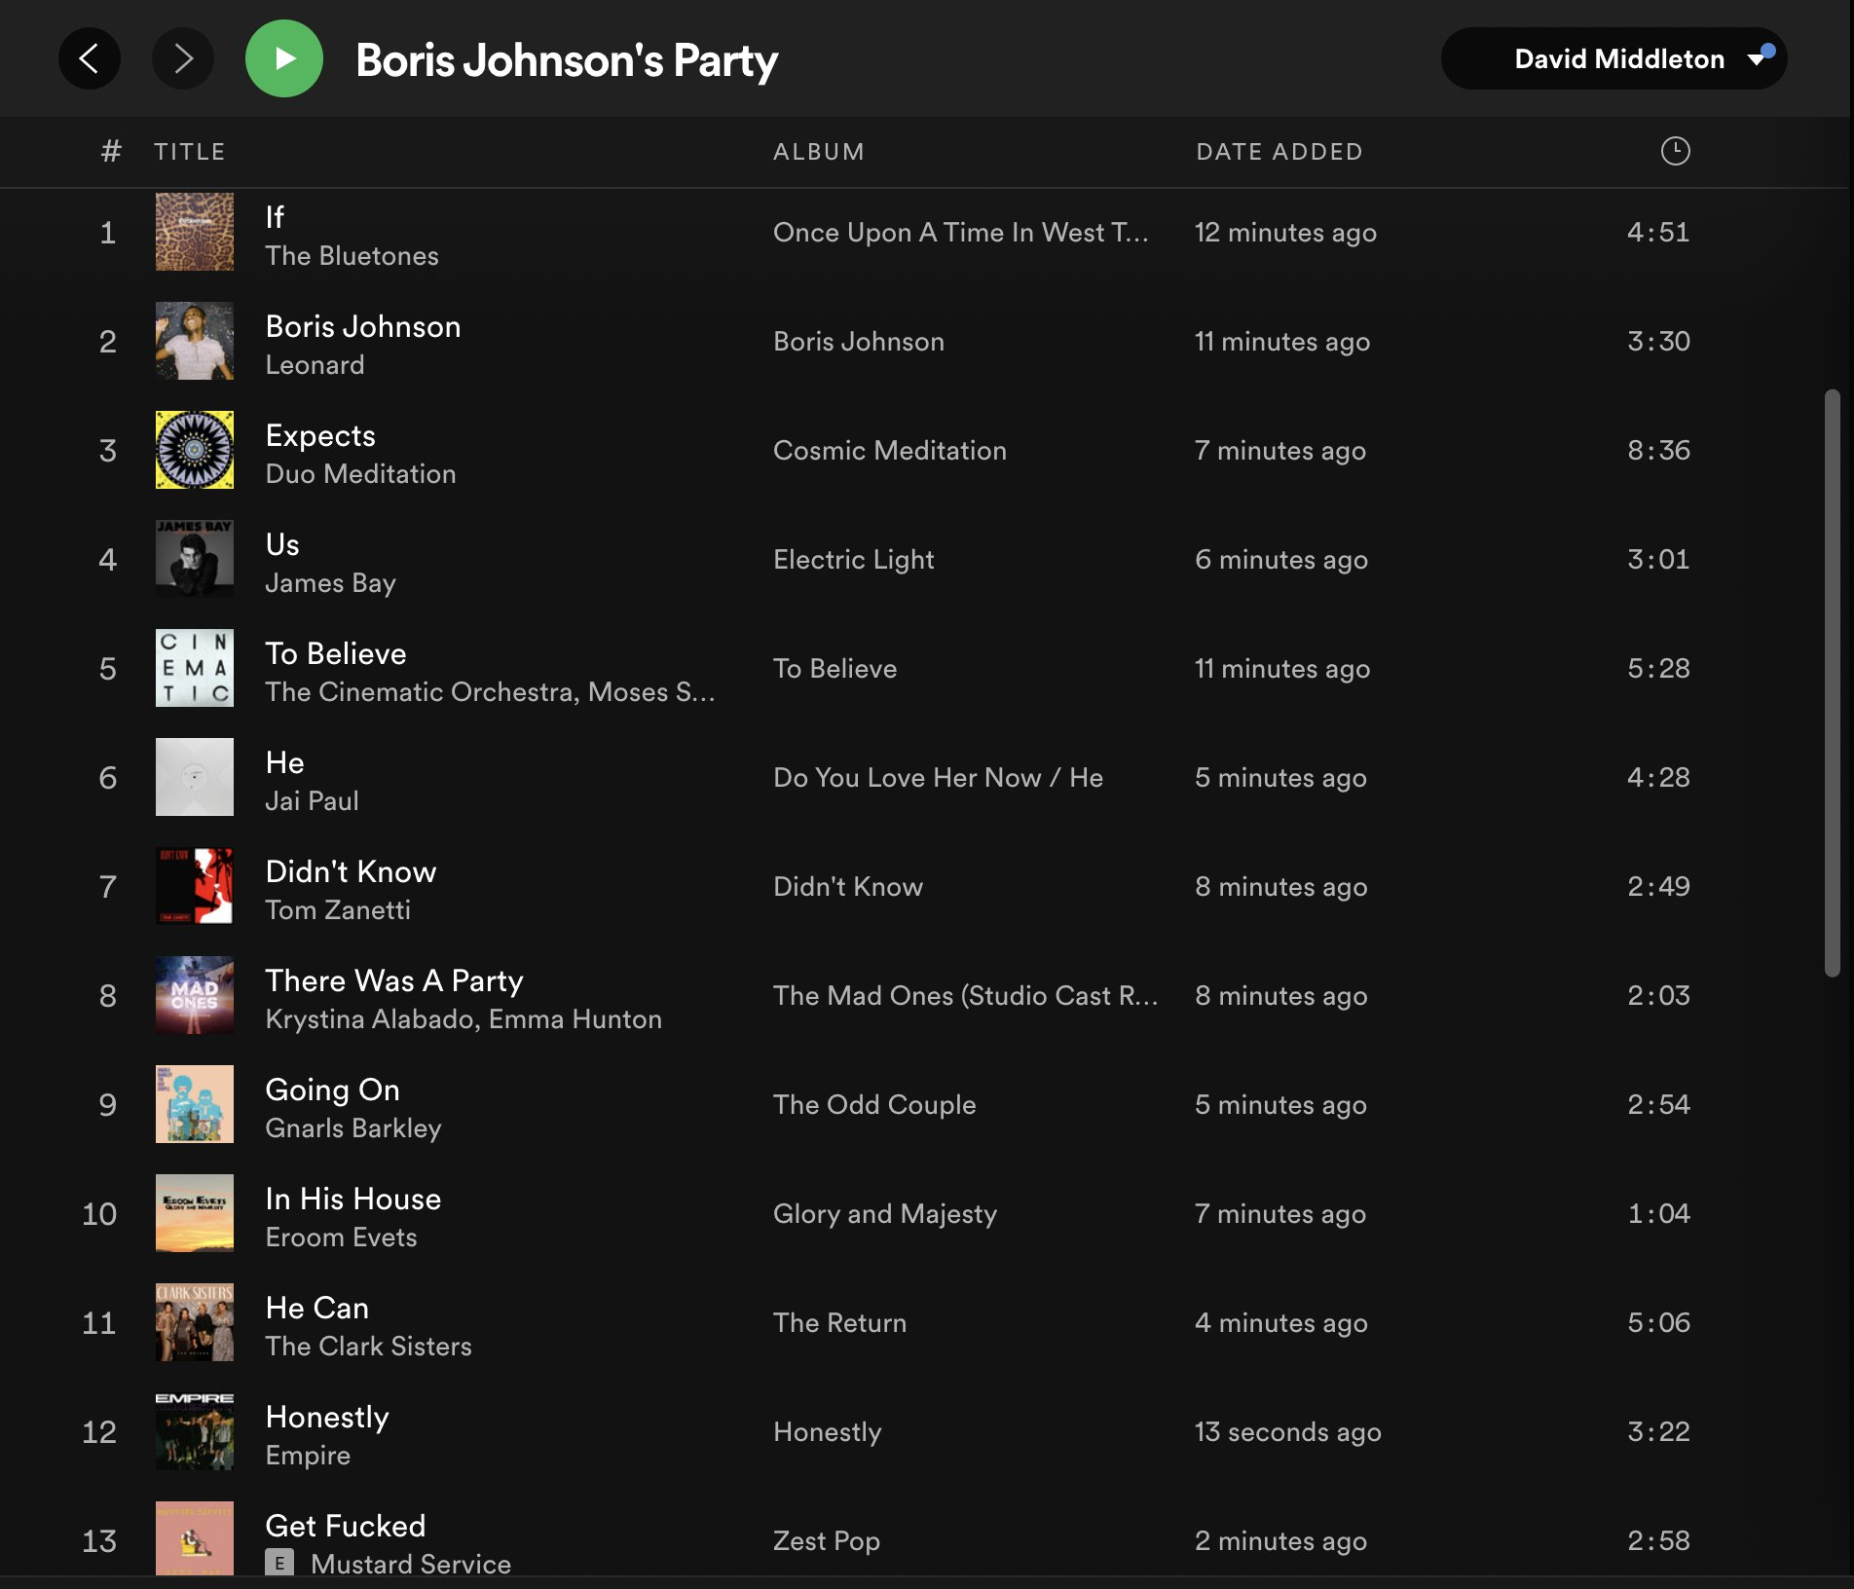Screen dimensions: 1854x1589
Task: Select the track title Us
Action: point(282,544)
